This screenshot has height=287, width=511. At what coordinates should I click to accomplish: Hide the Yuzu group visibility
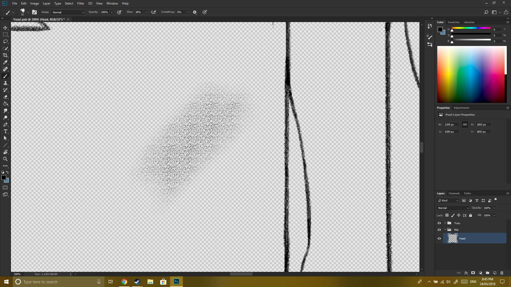[439, 223]
